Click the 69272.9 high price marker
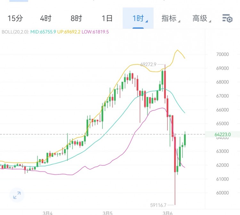This screenshot has width=240, height=215. [148, 65]
